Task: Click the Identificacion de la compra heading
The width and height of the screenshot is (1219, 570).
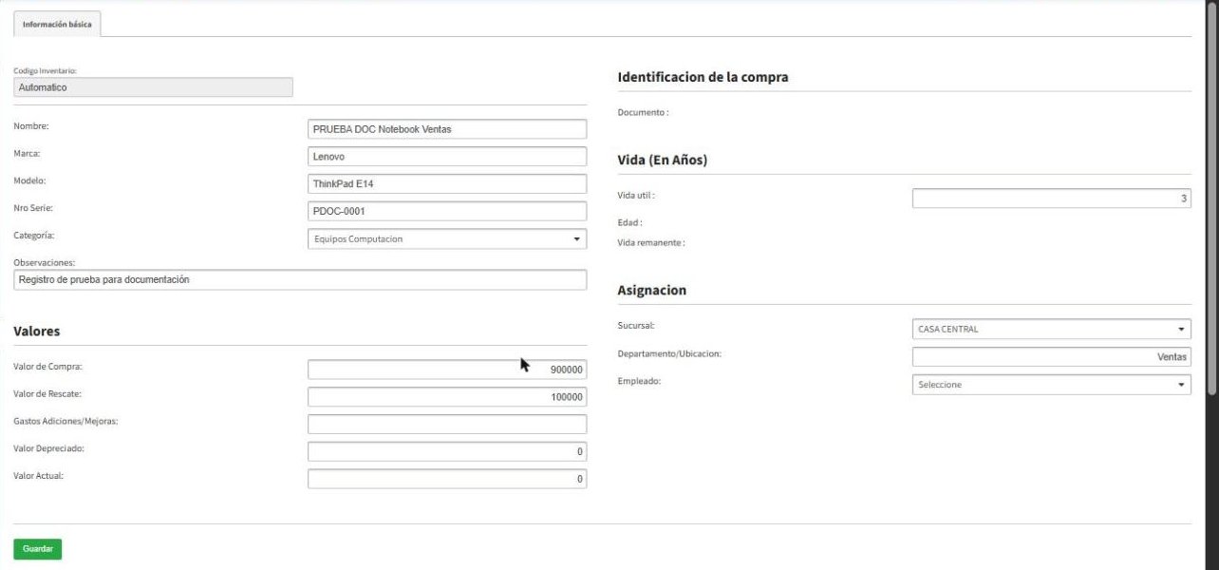Action: pyautogui.click(x=703, y=77)
